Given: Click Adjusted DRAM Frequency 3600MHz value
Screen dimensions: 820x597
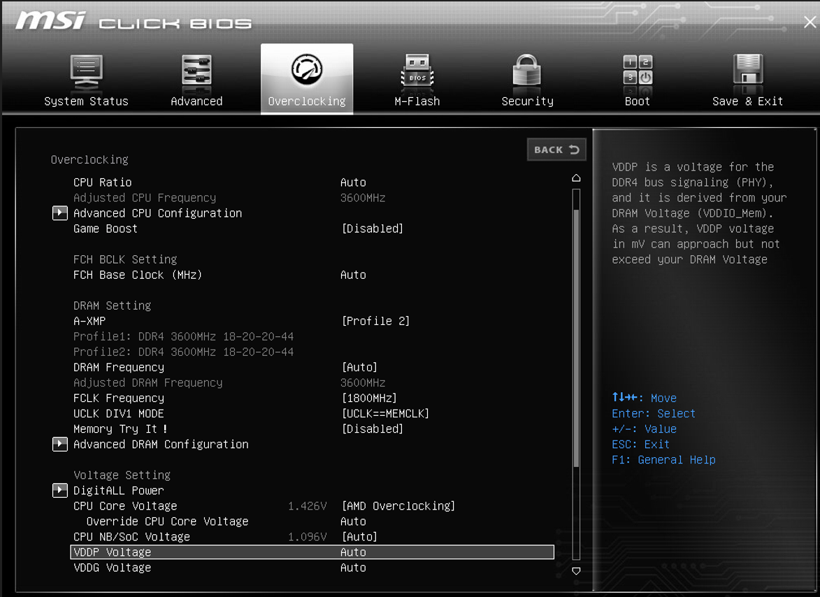Looking at the screenshot, I should [363, 382].
